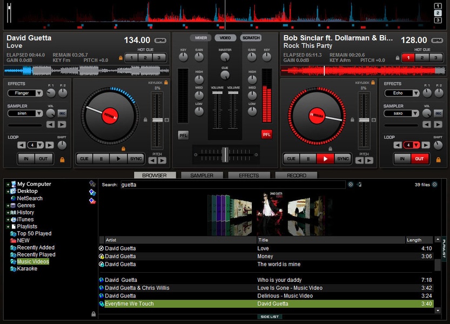Switch to the RECORD tab

[x=296, y=175]
